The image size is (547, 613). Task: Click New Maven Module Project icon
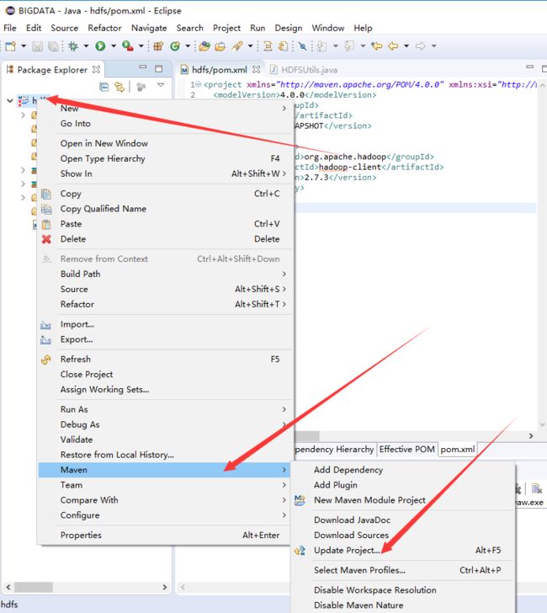point(300,500)
